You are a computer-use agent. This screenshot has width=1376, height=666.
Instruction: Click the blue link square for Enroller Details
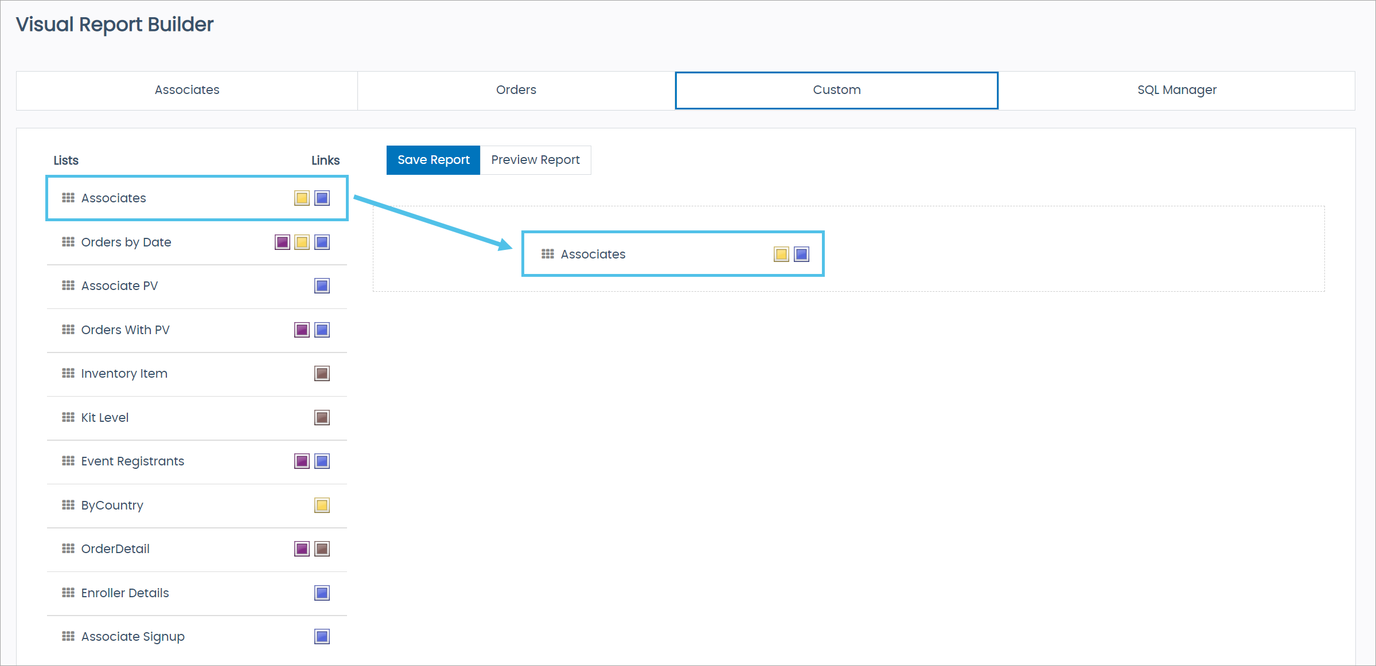point(322,593)
